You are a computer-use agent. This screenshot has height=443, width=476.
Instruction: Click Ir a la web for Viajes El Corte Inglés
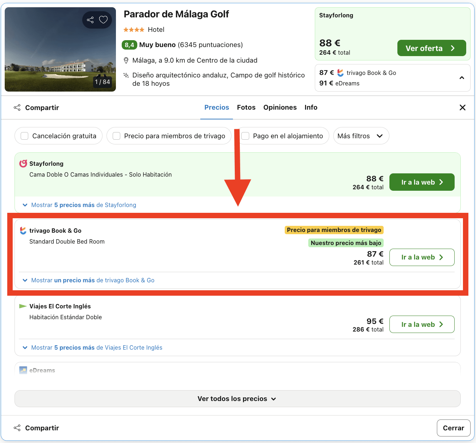(x=422, y=324)
